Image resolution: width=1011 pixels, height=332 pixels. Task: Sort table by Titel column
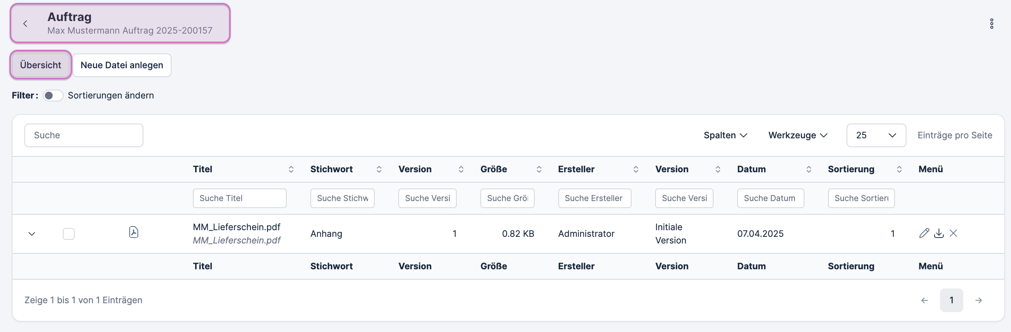[x=291, y=169]
